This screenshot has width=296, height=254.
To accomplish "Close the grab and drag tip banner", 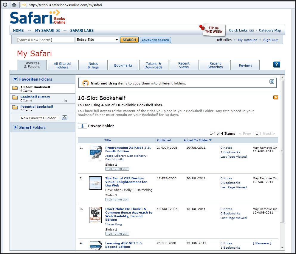I will pyautogui.click(x=272, y=81).
